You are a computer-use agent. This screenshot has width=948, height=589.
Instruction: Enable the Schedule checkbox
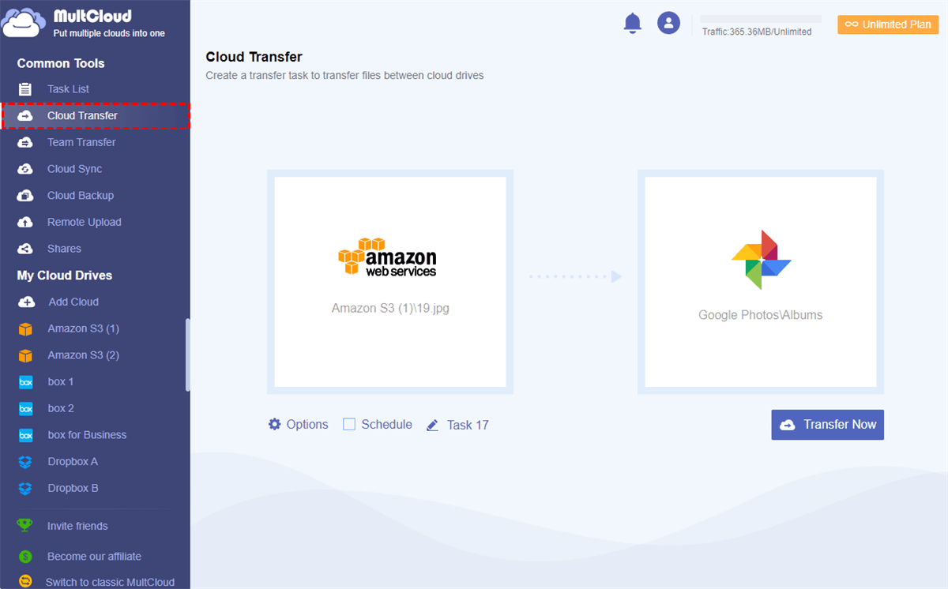point(349,424)
